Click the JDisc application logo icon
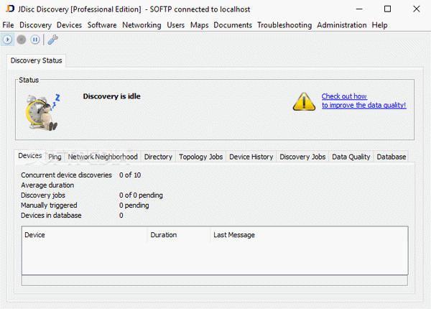Screen dimensions: 431x309 pos(9,9)
